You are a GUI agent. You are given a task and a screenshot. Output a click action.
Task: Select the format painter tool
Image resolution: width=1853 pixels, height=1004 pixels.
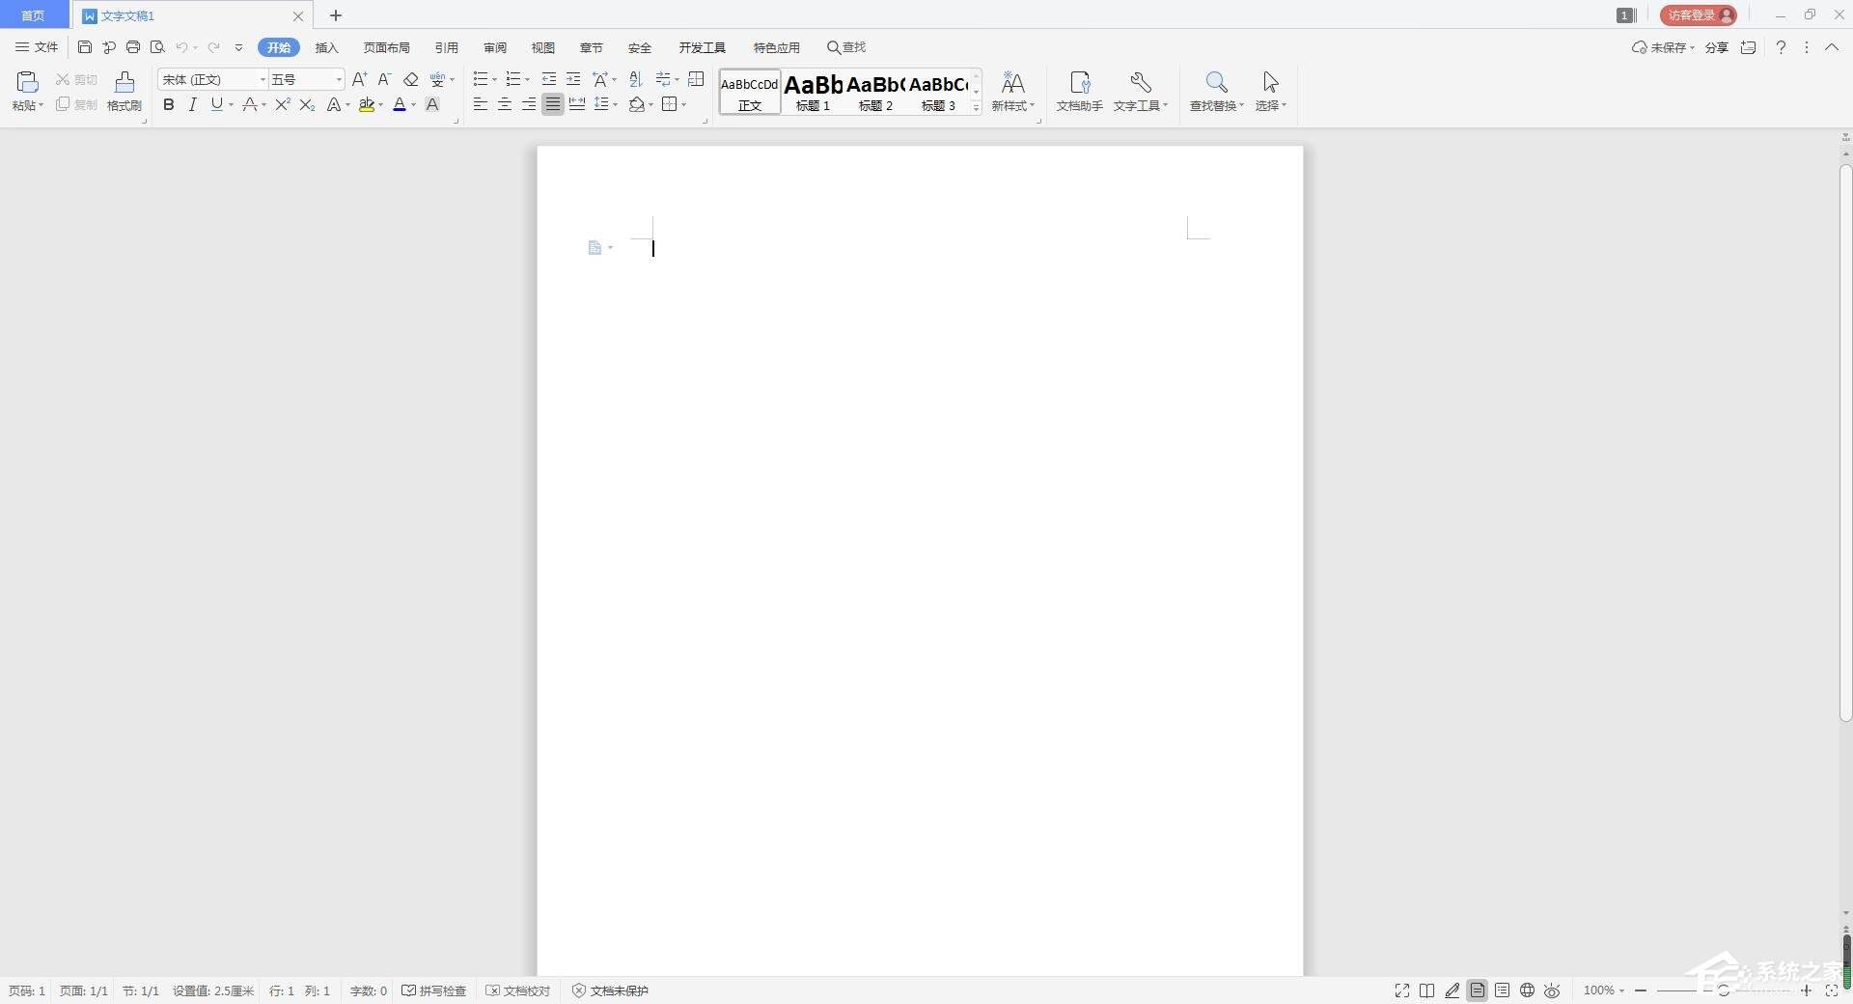coord(124,92)
